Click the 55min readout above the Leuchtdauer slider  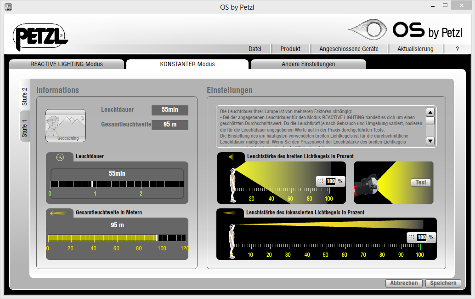click(117, 173)
